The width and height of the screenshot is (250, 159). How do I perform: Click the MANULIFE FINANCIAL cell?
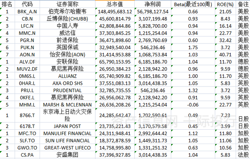(x=67, y=133)
